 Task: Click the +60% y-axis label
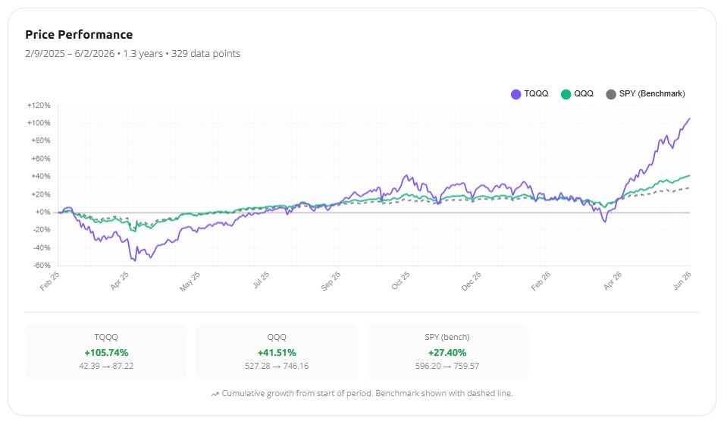tap(41, 159)
